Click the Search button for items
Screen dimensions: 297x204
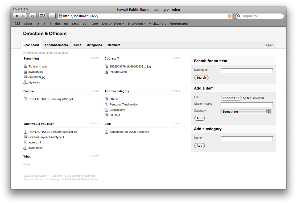tap(201, 78)
